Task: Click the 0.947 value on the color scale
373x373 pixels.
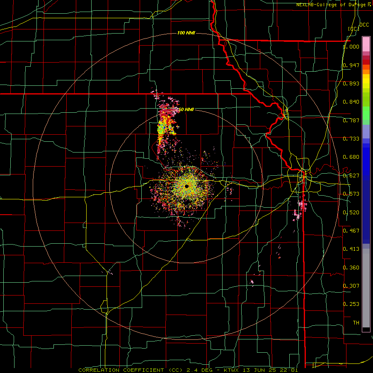Action: tap(351, 65)
